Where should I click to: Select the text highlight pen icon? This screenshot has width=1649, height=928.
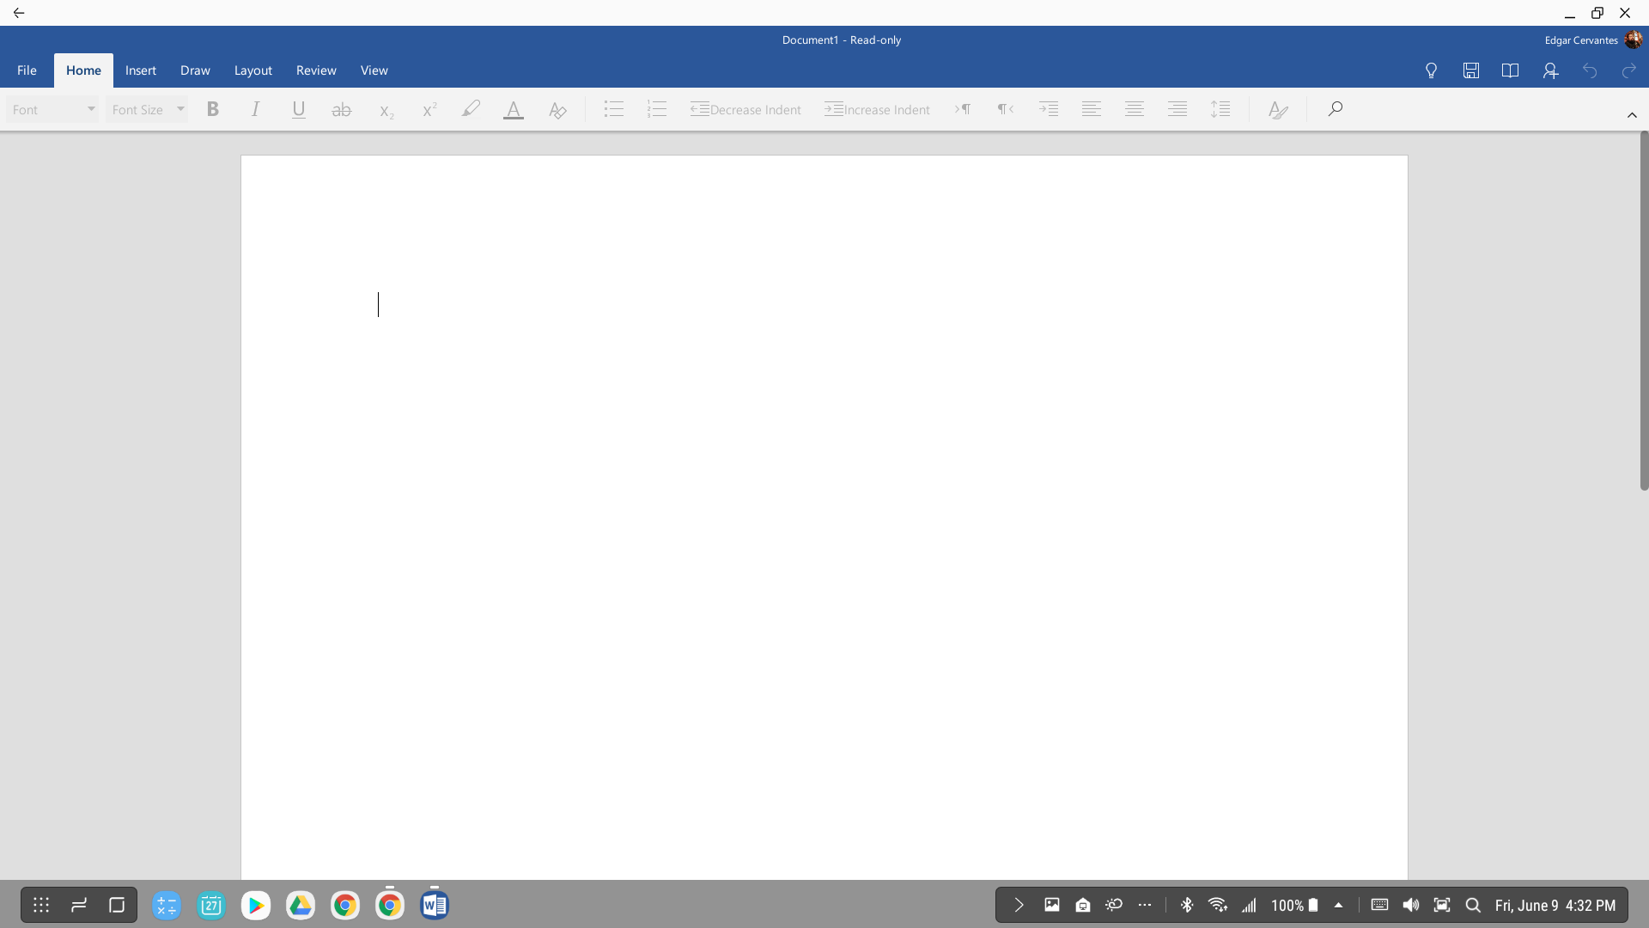[470, 109]
